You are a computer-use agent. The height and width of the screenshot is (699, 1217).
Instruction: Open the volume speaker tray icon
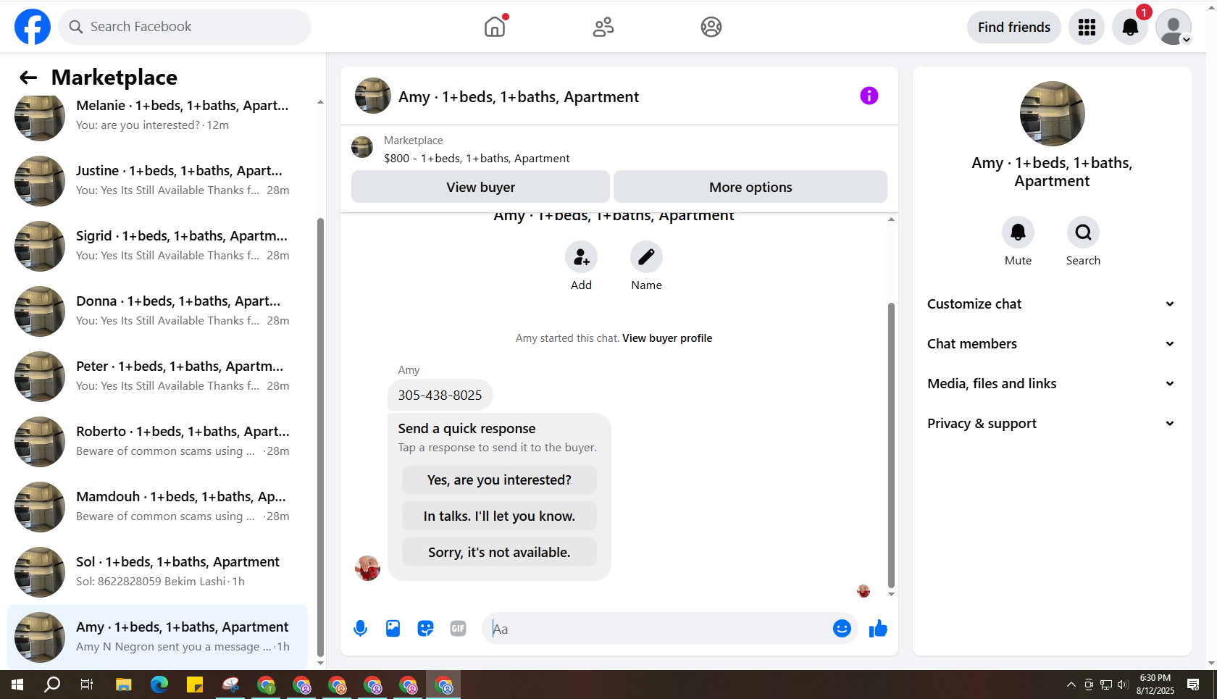coord(1123,685)
